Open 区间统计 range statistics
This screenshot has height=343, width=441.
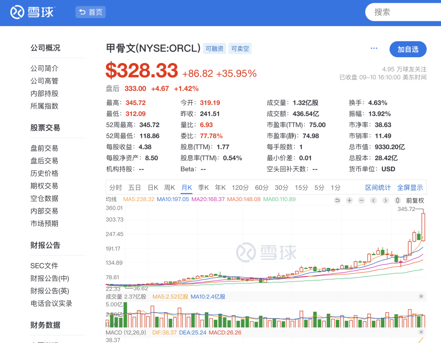click(378, 188)
